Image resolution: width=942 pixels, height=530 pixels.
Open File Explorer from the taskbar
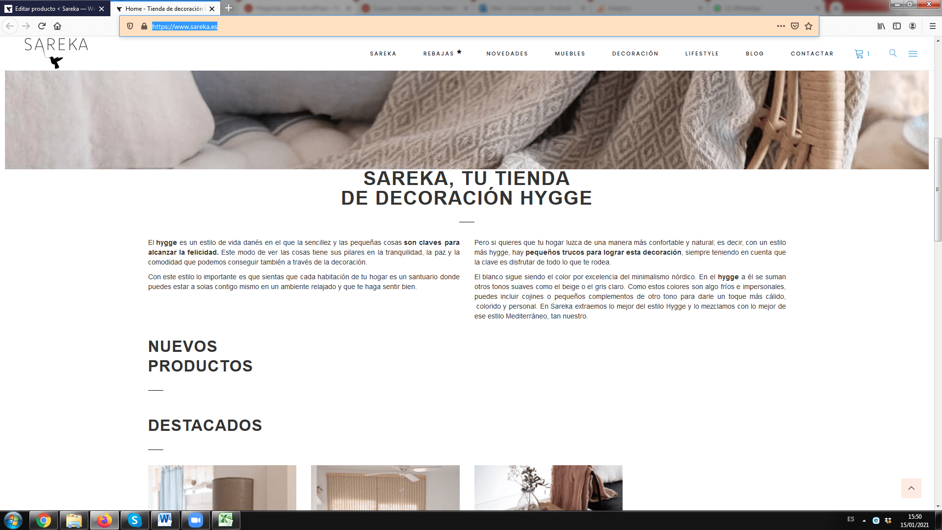[x=74, y=520]
